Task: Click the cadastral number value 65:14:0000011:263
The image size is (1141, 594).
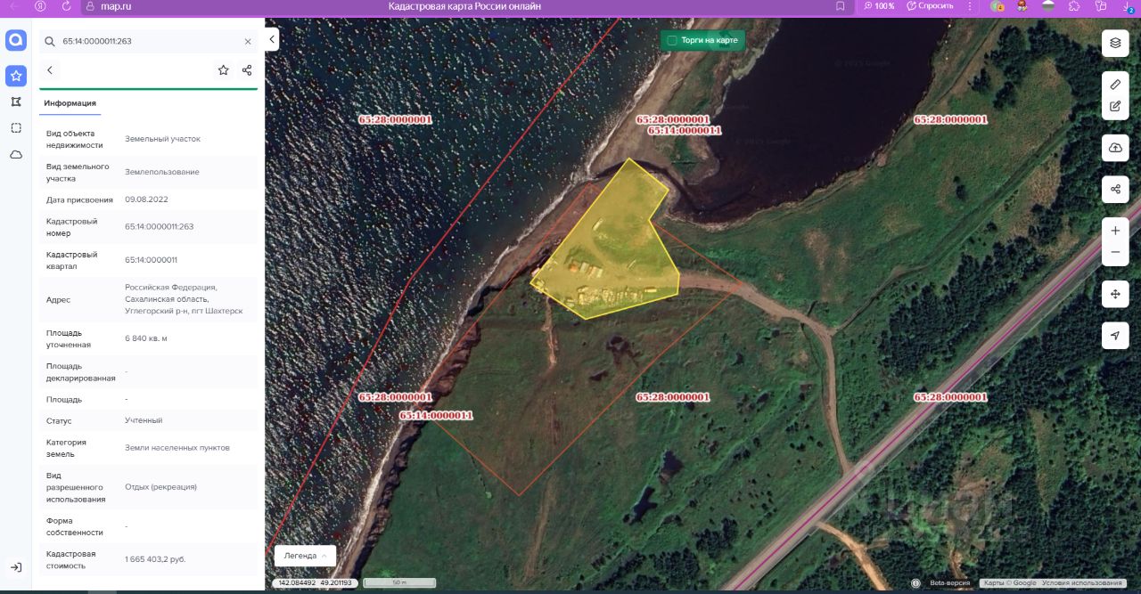Action: point(160,227)
